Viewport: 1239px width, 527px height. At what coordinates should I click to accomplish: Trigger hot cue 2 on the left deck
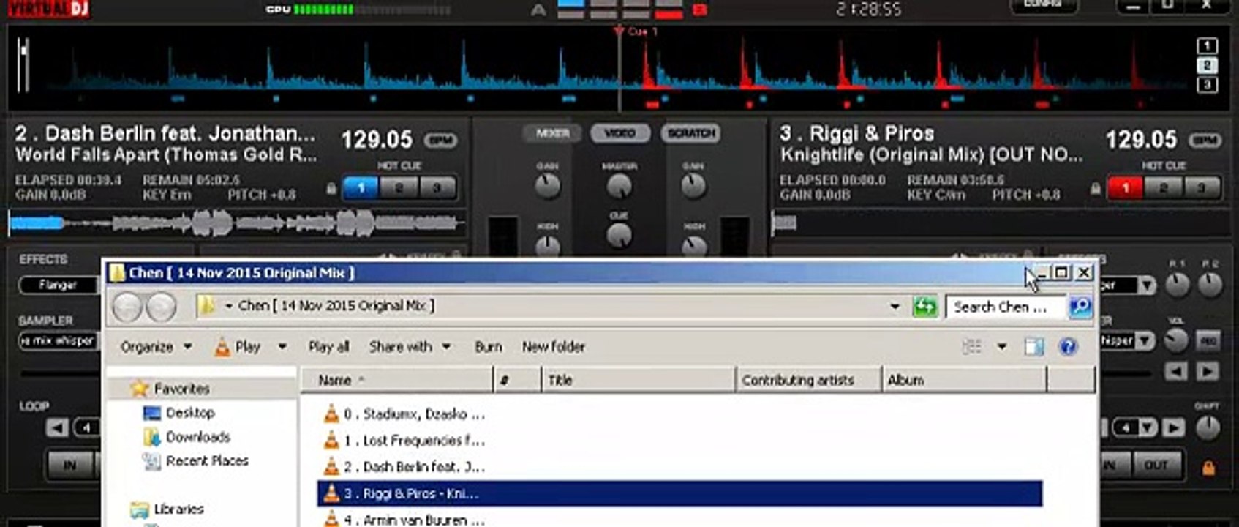(399, 188)
